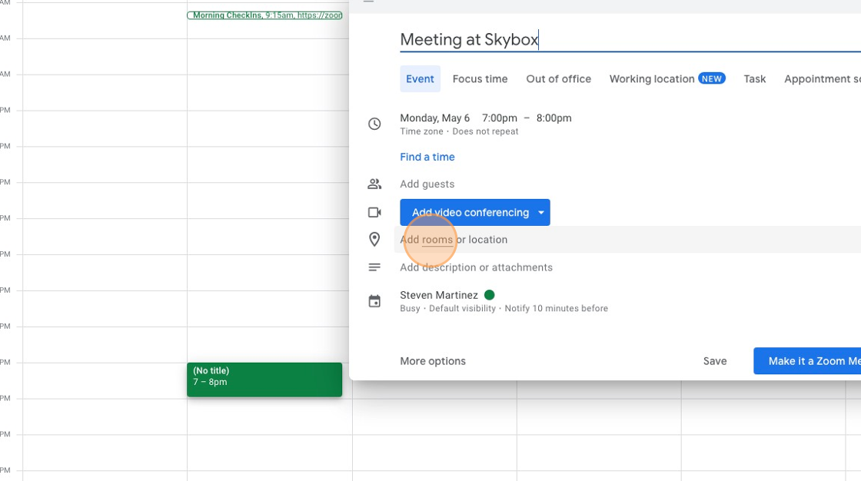This screenshot has width=861, height=481.
Task: Switch to the Task tab
Action: (754, 79)
